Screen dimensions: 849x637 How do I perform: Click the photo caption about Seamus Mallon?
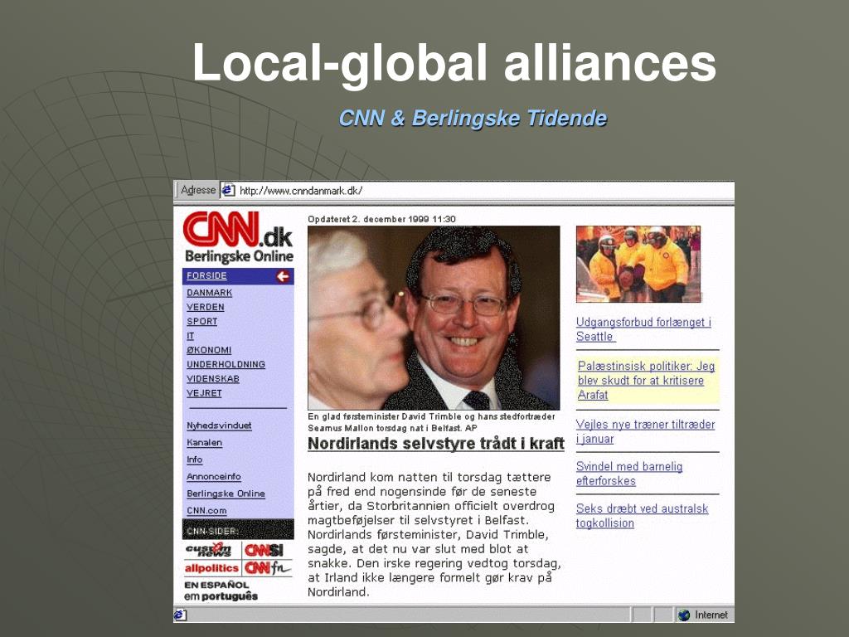(x=431, y=422)
